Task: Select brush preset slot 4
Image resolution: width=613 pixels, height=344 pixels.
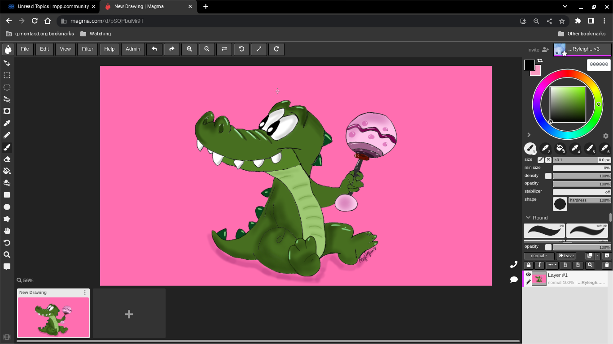Action: click(575, 148)
